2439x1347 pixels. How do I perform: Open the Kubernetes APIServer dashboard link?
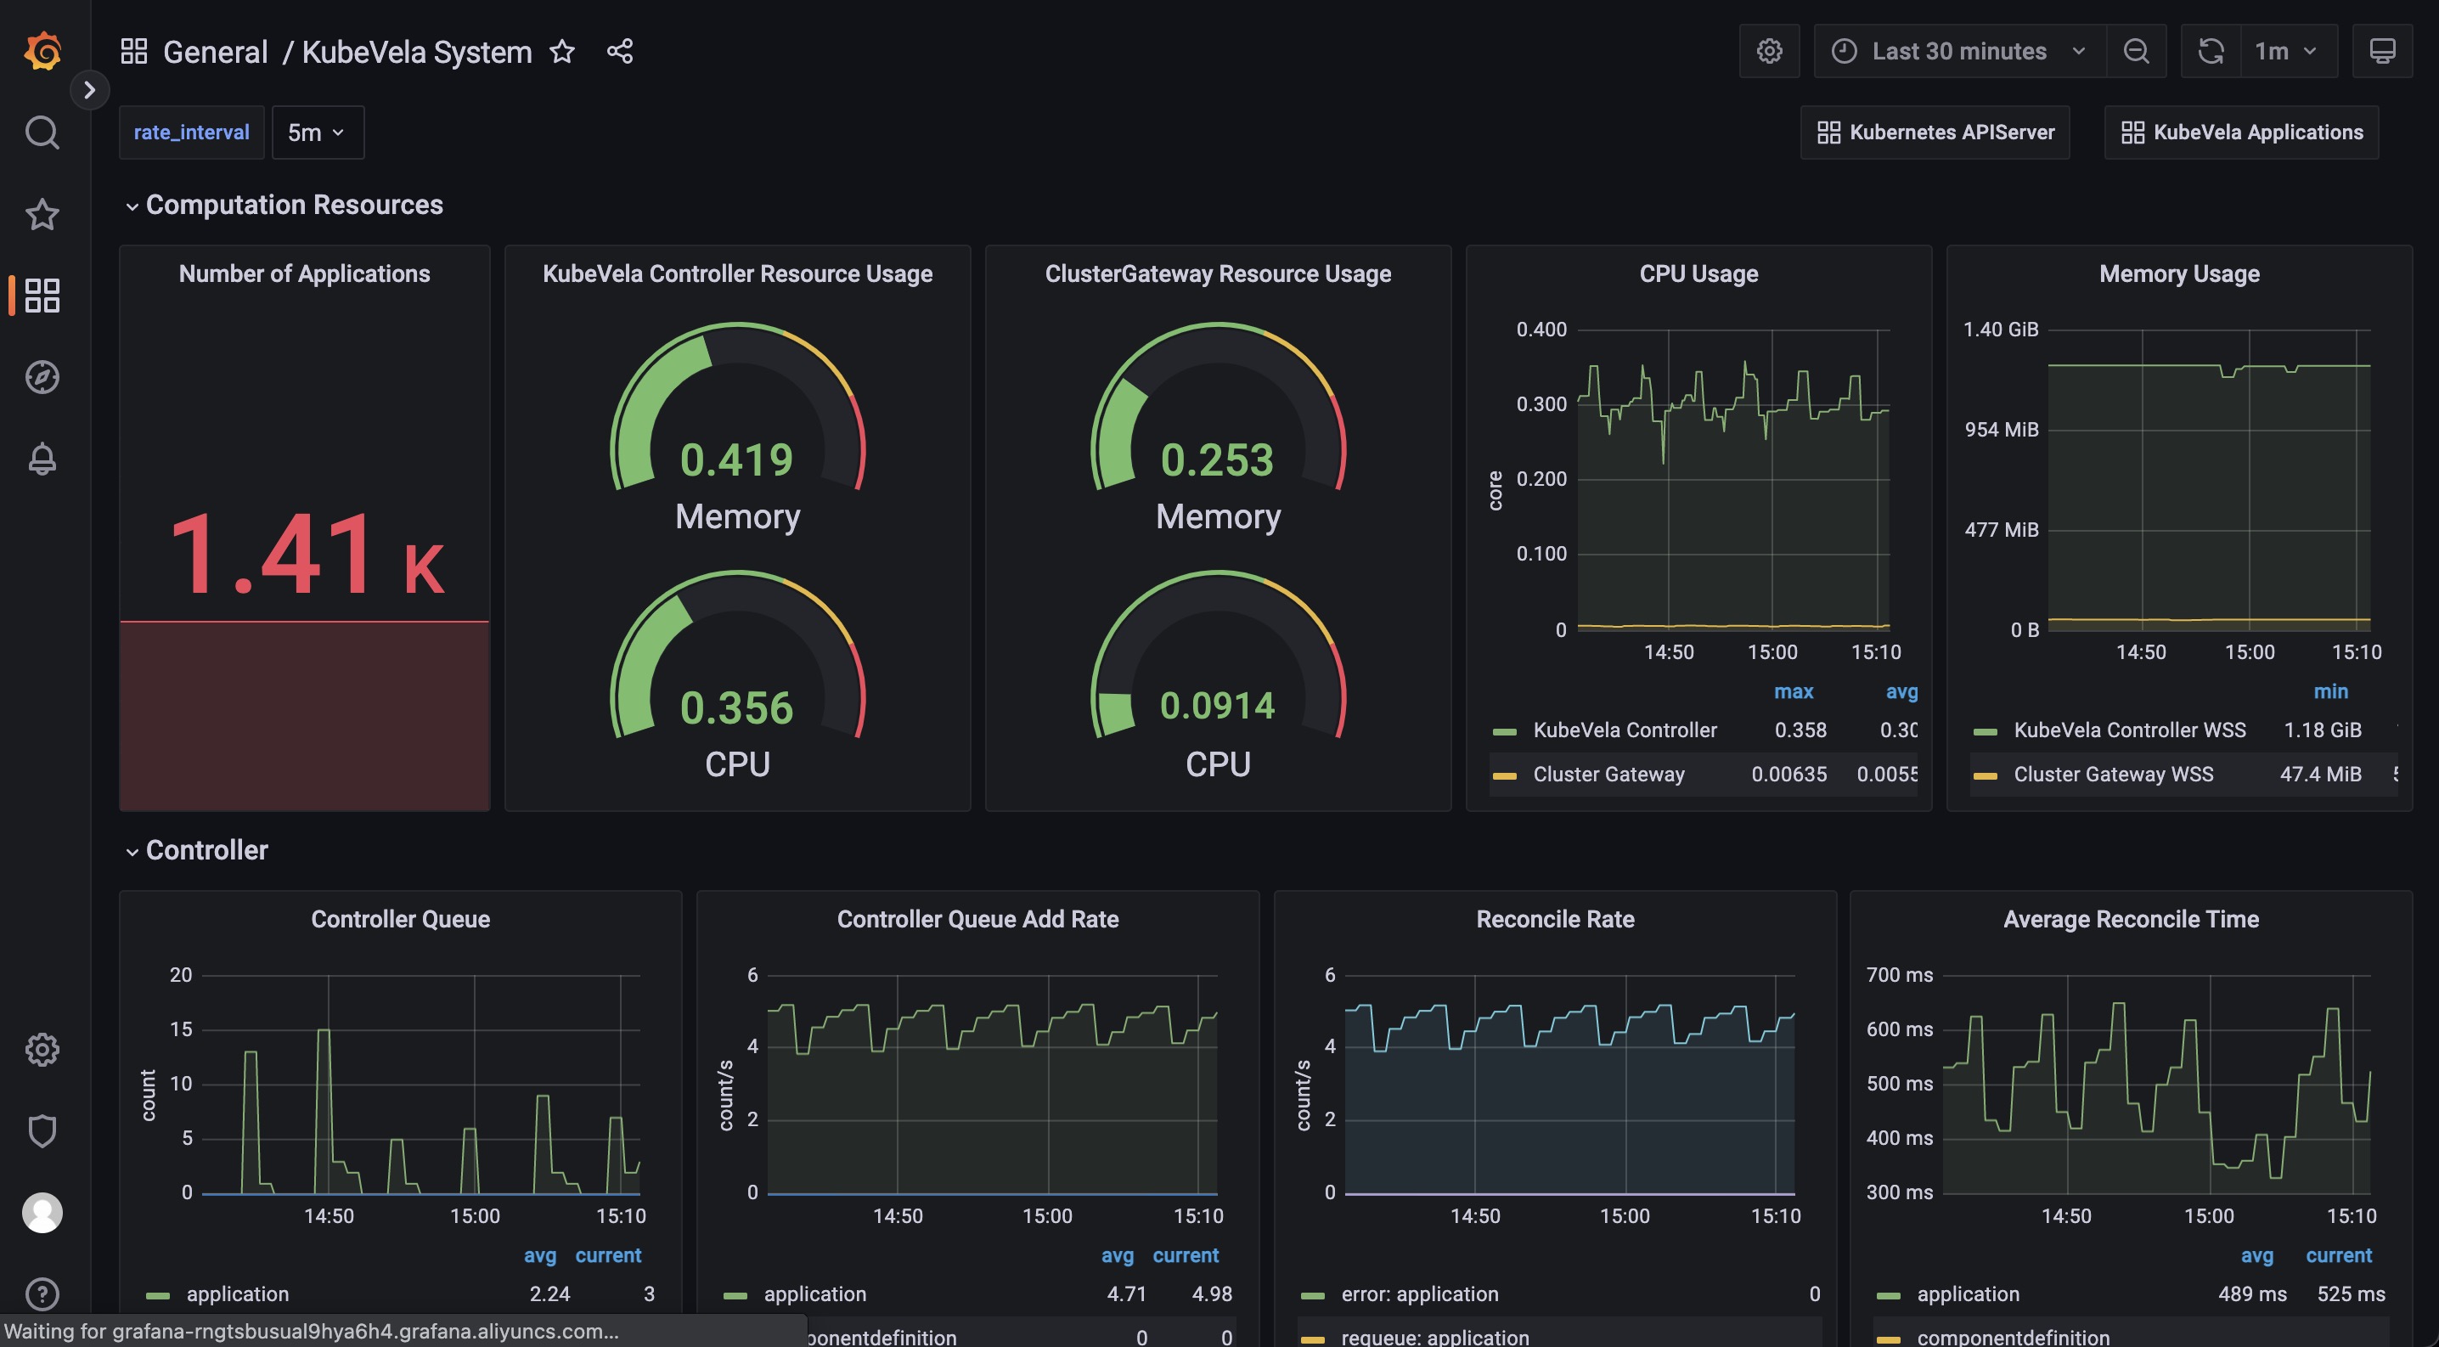pyautogui.click(x=1935, y=132)
